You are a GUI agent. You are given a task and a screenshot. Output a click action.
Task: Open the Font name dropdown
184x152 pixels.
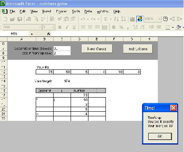pos(40,27)
